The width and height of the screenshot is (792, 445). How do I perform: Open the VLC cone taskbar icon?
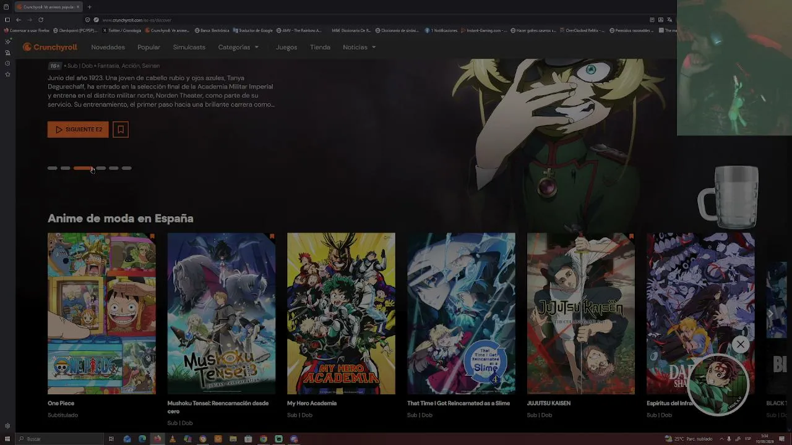pyautogui.click(x=173, y=439)
